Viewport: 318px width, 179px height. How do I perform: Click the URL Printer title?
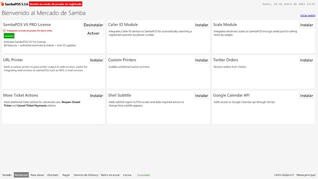[13, 60]
